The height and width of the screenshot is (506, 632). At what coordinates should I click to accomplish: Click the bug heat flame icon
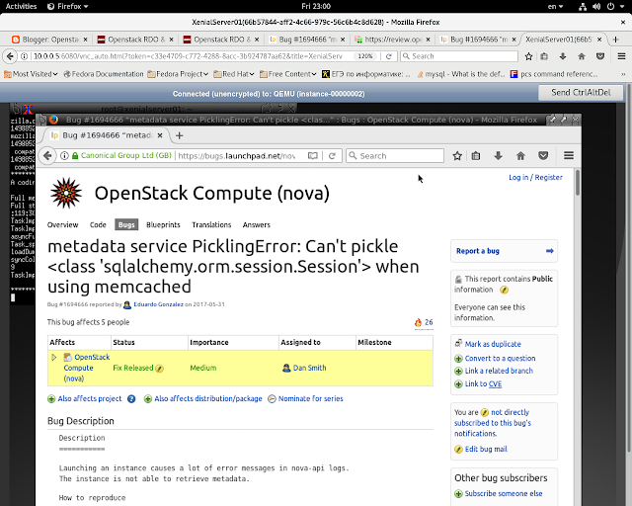[x=418, y=322]
